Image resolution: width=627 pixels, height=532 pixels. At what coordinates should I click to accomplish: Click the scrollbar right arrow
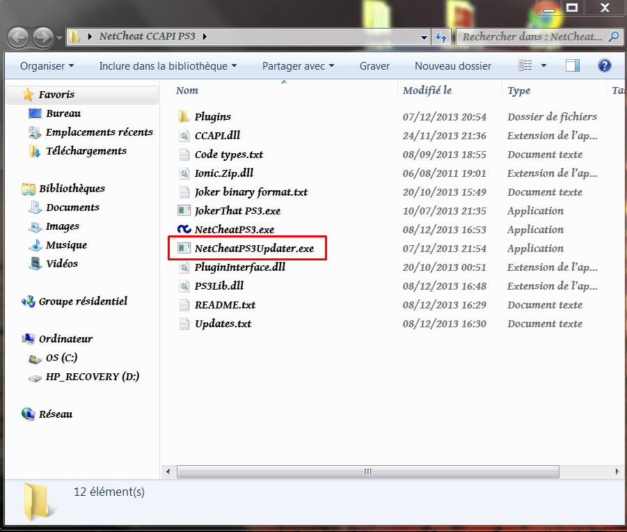pyautogui.click(x=617, y=471)
